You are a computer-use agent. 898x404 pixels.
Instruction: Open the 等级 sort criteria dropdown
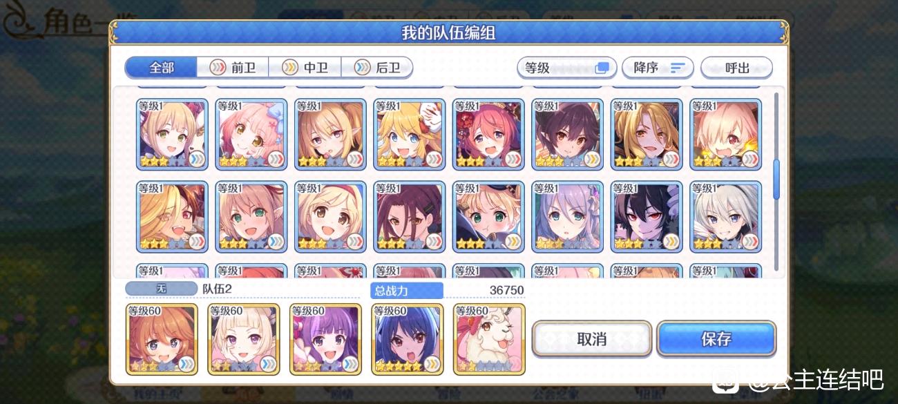566,68
